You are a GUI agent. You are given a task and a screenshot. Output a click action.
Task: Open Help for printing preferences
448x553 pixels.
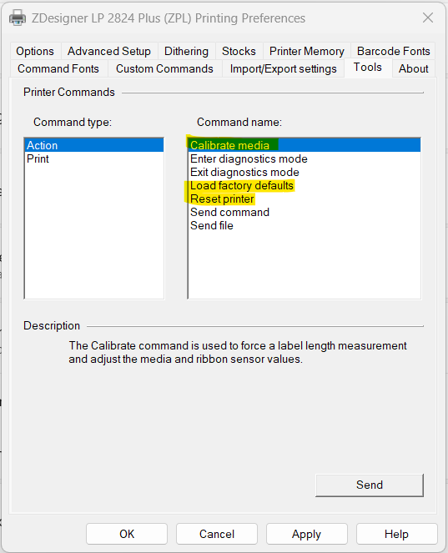(396, 534)
